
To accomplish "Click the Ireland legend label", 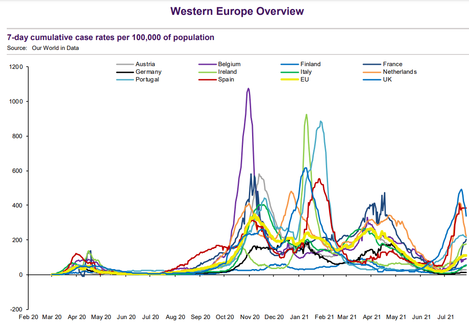I will pos(227,72).
